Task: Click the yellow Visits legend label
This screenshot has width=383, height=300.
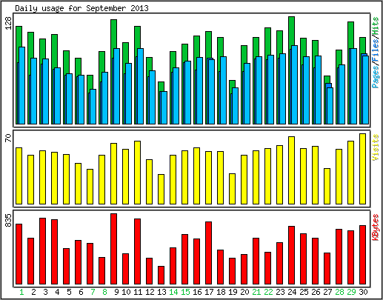Action: click(376, 147)
